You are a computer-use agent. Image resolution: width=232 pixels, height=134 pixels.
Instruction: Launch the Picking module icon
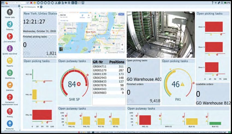[x=10, y=111]
